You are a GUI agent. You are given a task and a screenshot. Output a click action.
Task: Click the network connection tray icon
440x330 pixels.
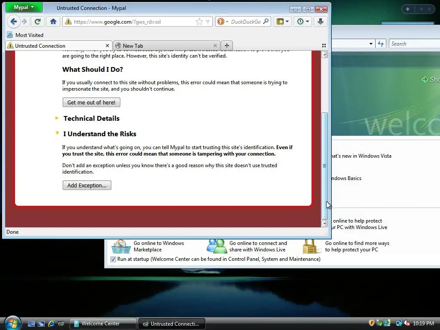tap(398, 323)
